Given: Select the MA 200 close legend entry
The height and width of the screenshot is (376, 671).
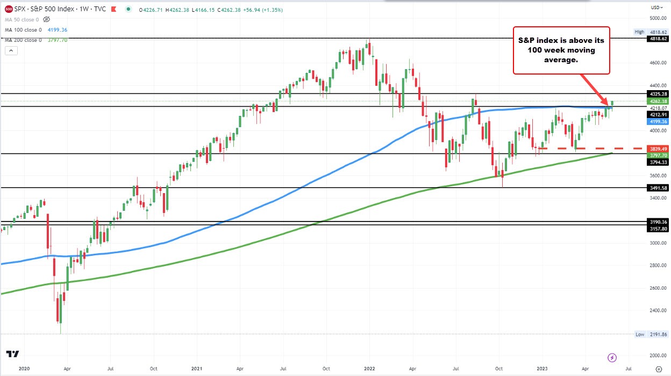Looking at the screenshot, I should click(24, 40).
